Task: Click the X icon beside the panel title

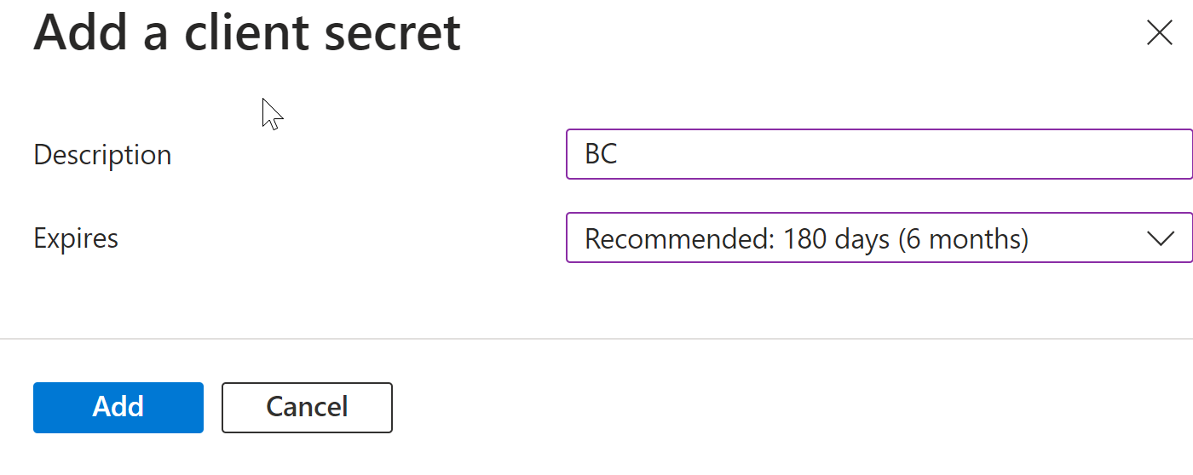Action: point(1159,33)
